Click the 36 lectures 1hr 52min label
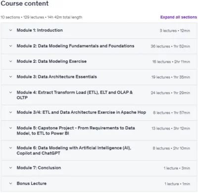 170,47
